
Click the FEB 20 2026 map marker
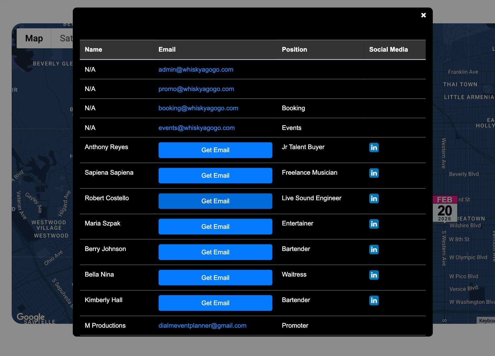[445, 209]
